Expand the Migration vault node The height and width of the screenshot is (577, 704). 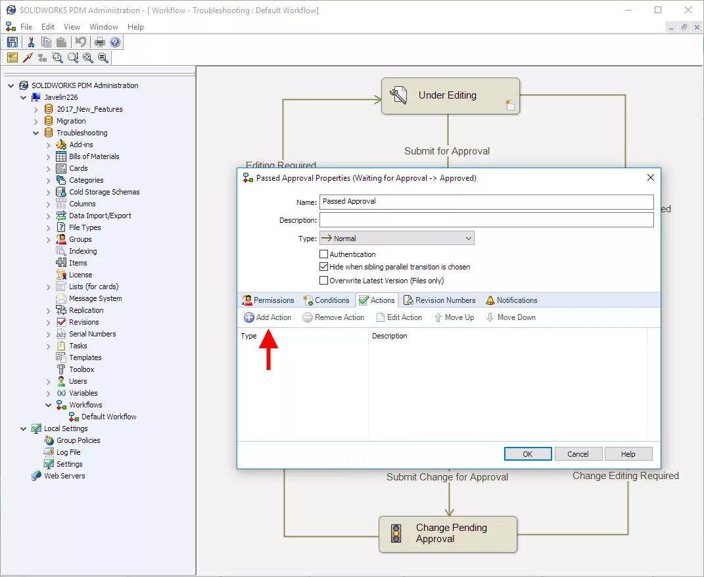click(x=36, y=121)
